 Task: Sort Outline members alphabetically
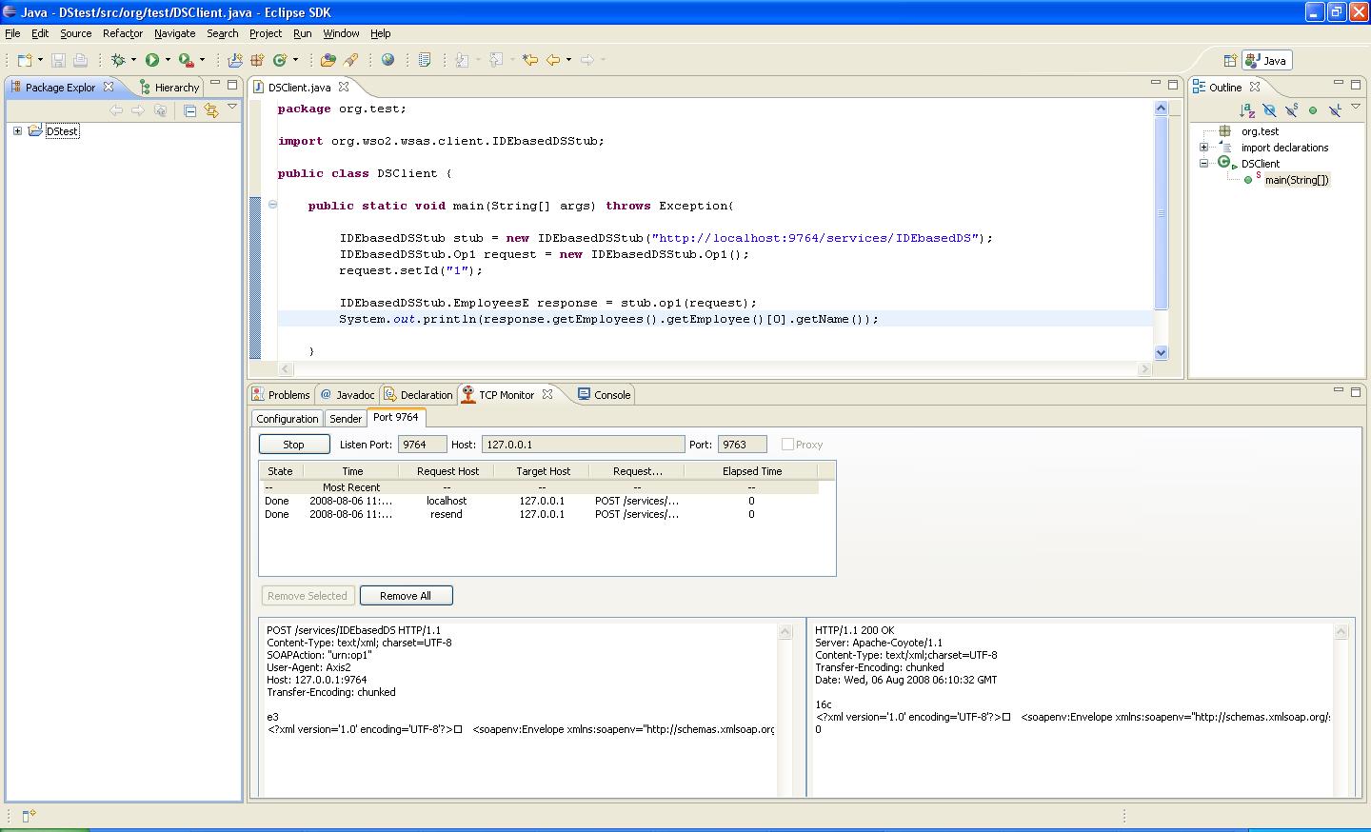1247,110
